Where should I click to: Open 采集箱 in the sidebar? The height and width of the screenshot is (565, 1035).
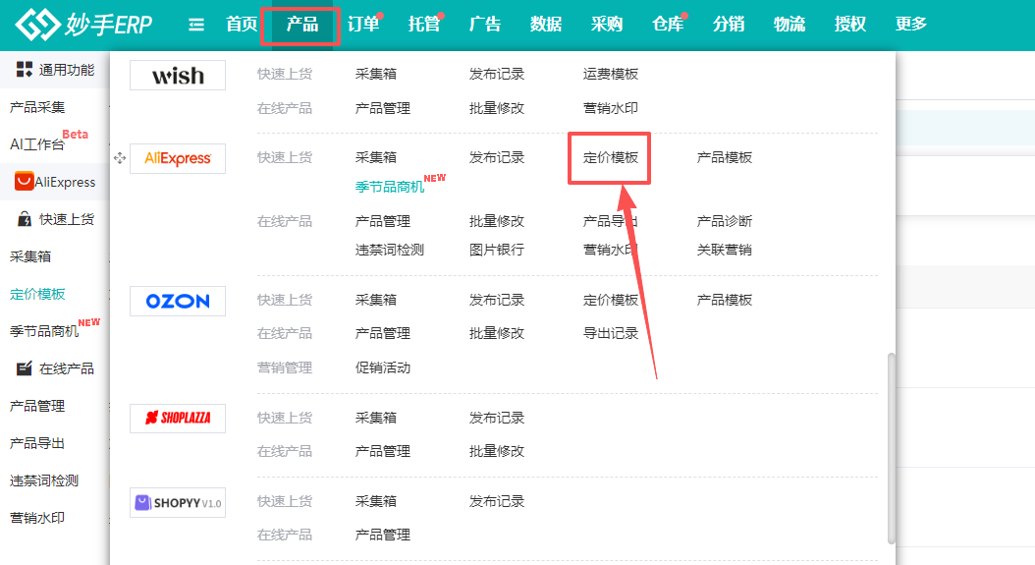click(30, 256)
